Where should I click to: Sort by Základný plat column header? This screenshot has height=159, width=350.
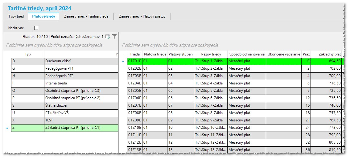(x=330, y=54)
